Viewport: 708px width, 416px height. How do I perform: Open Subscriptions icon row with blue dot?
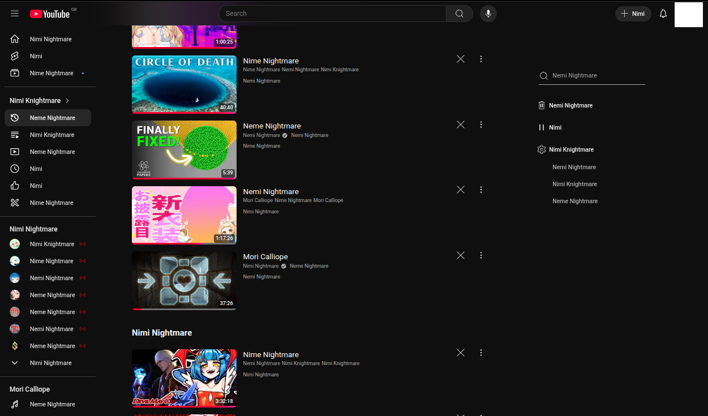[x=48, y=73]
